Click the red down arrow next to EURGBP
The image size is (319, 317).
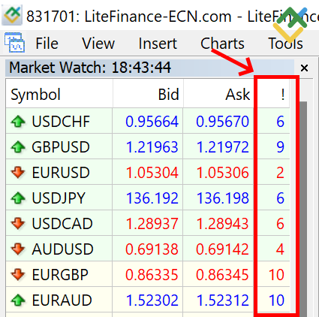18,275
